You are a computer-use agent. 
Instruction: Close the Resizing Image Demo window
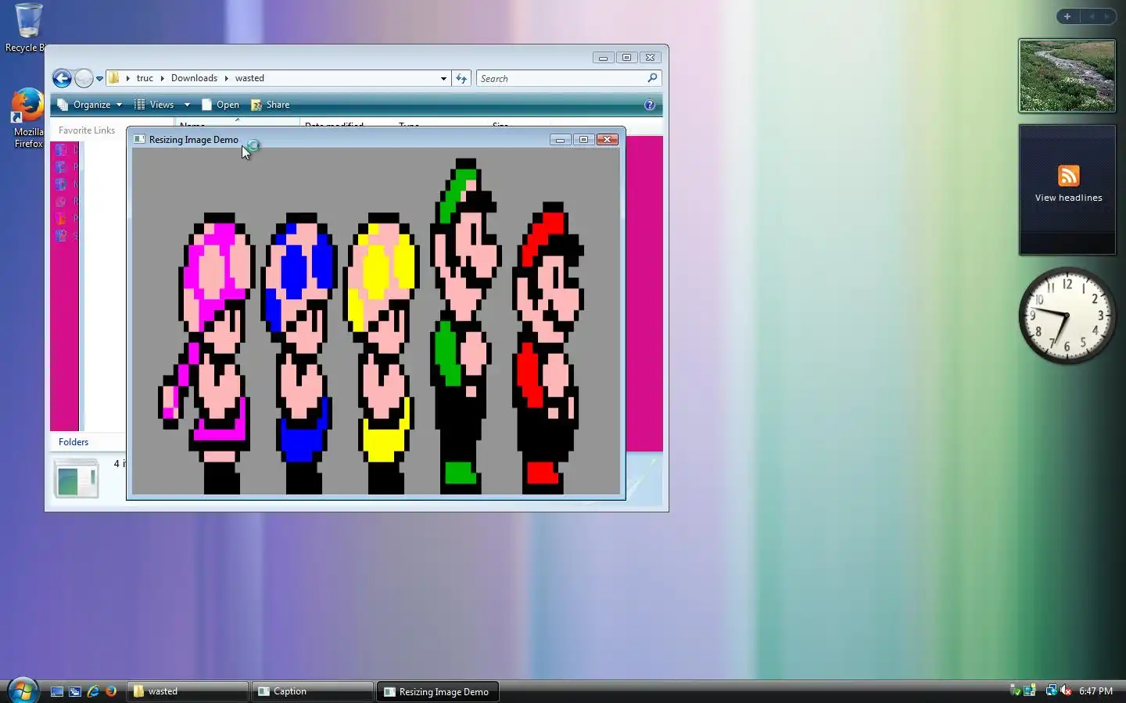(608, 140)
